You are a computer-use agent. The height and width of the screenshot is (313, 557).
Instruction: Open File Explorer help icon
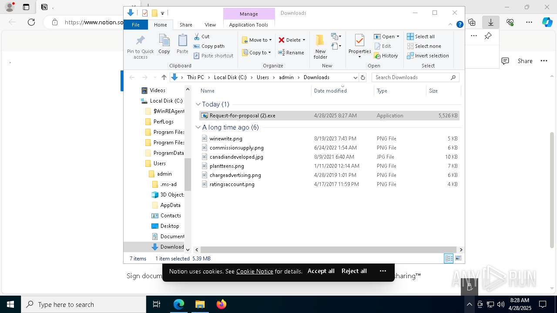point(460,25)
